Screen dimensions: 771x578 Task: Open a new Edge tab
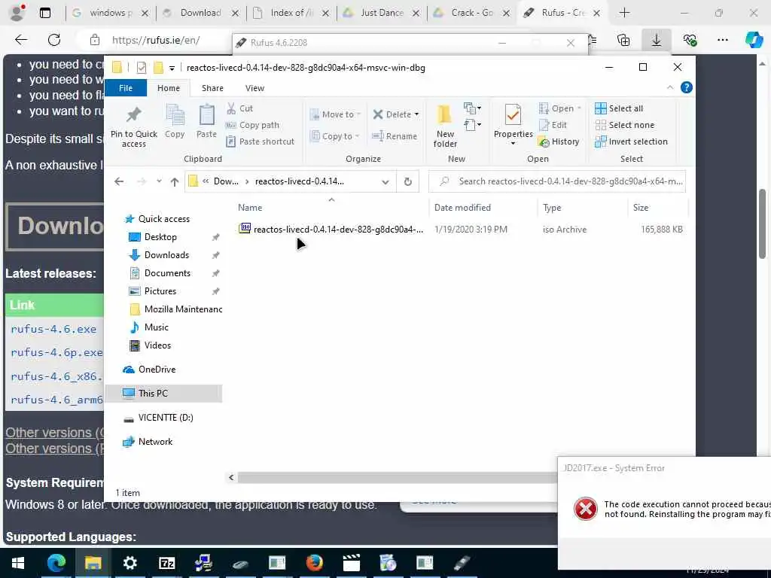pyautogui.click(x=624, y=13)
